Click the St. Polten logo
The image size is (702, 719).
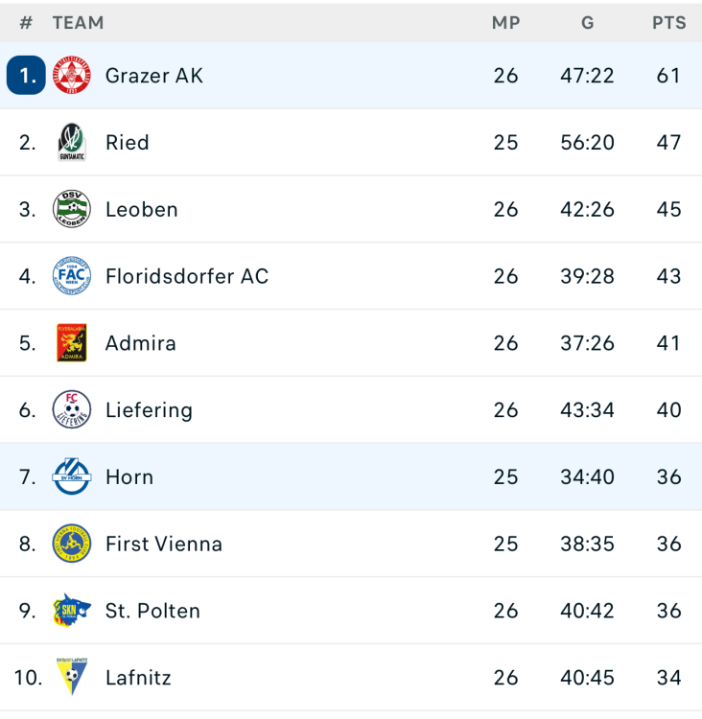tap(72, 611)
